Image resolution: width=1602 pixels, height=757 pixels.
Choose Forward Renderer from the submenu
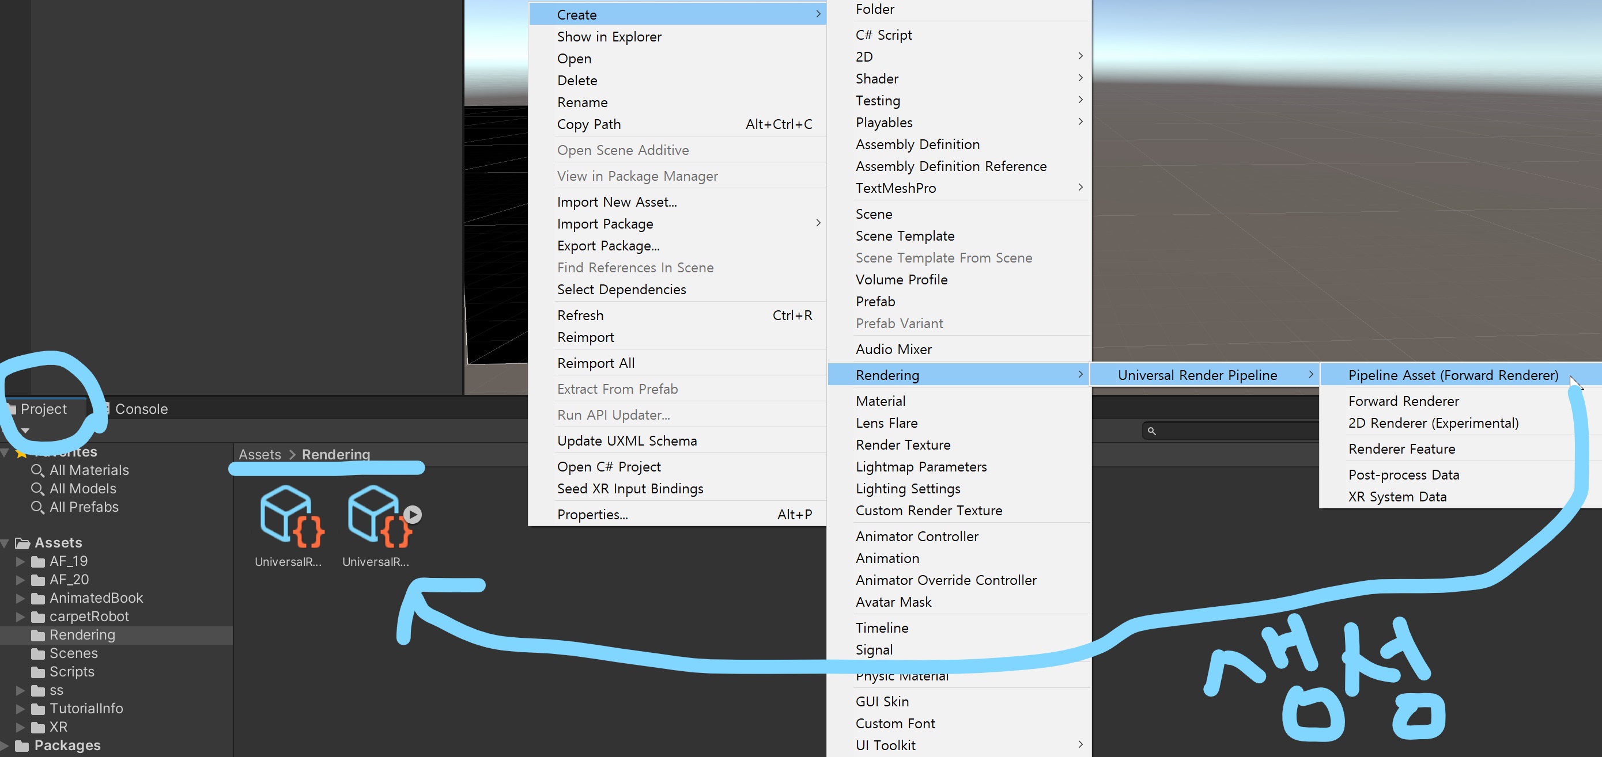pyautogui.click(x=1403, y=401)
